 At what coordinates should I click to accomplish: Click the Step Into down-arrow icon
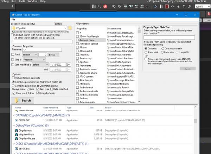point(178,6)
